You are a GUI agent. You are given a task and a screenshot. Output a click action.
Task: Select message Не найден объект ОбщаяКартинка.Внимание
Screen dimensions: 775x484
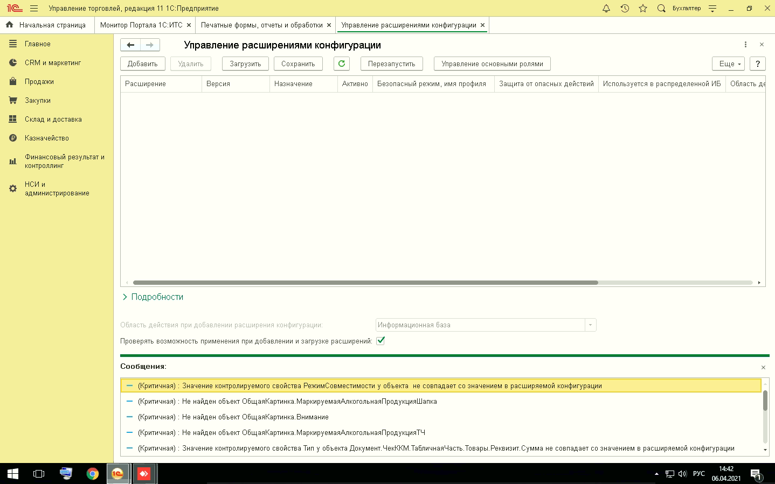(441, 417)
